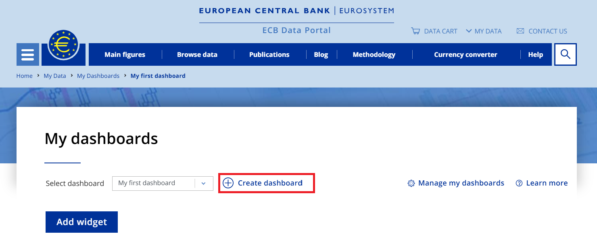The height and width of the screenshot is (242, 597).
Task: Click the plus icon on Create dashboard
Action: [x=228, y=183]
